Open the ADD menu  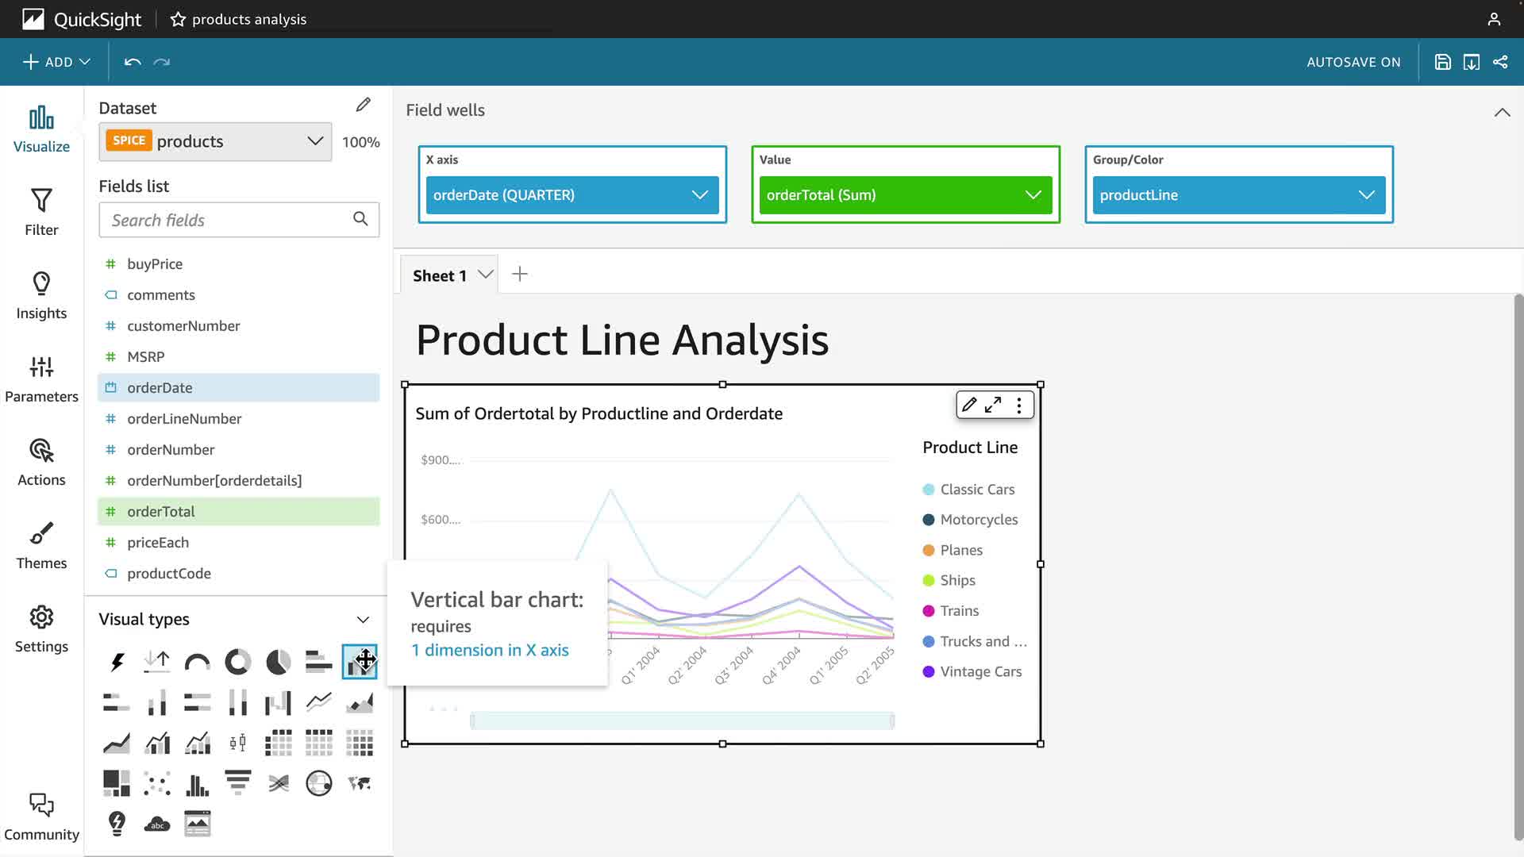[56, 62]
